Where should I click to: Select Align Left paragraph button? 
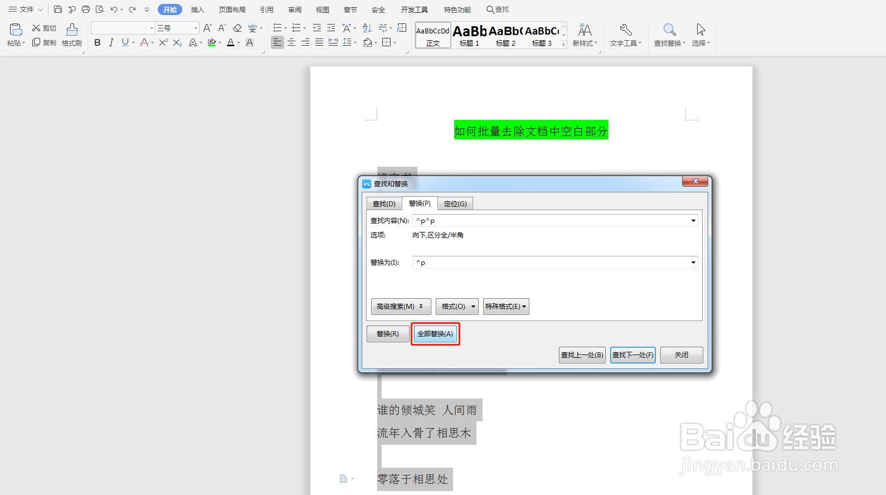pos(277,42)
